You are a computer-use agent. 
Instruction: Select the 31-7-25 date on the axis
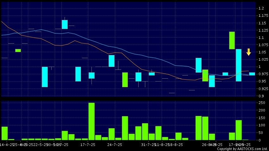click(148, 144)
